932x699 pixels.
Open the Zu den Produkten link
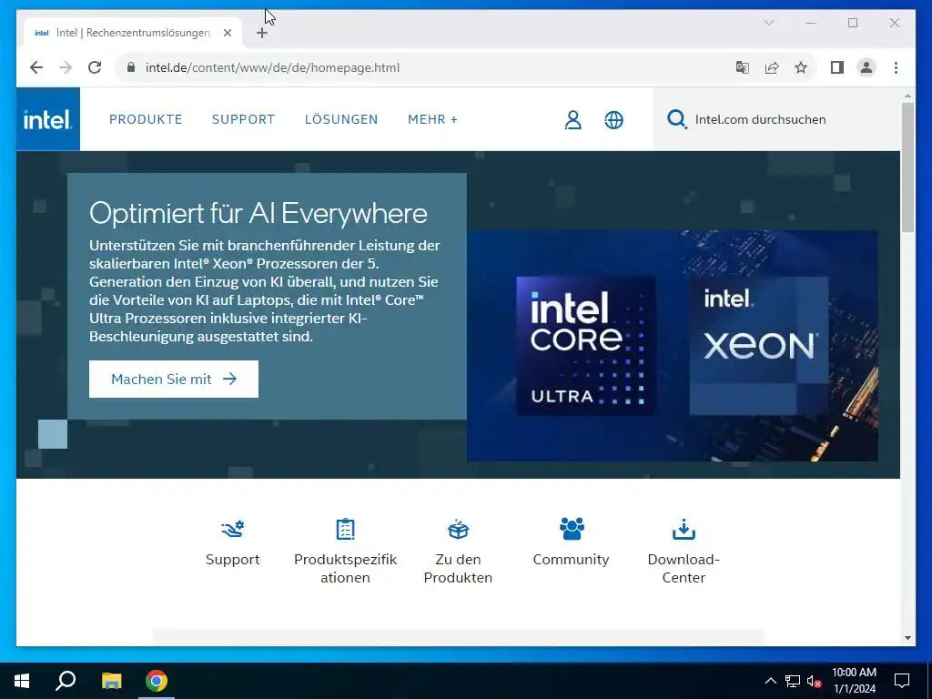point(458,568)
